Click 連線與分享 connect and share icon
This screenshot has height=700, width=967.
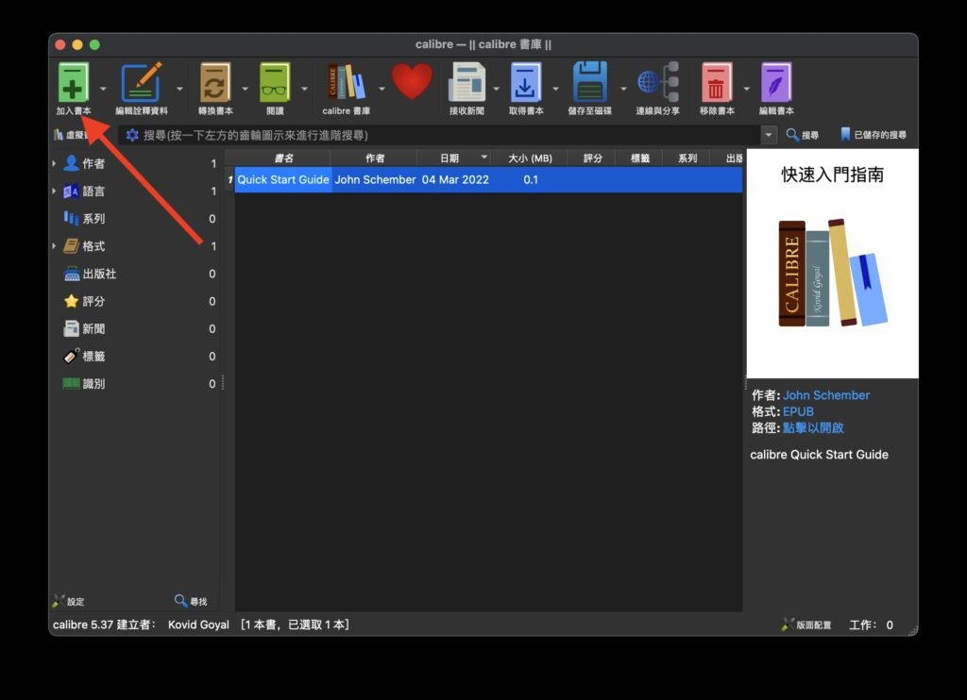click(x=657, y=83)
